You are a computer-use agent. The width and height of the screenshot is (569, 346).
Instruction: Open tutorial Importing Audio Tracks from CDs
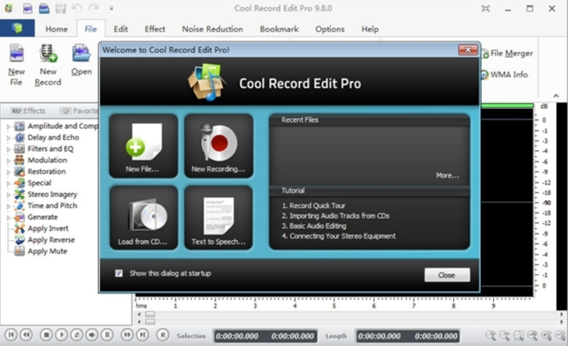335,215
